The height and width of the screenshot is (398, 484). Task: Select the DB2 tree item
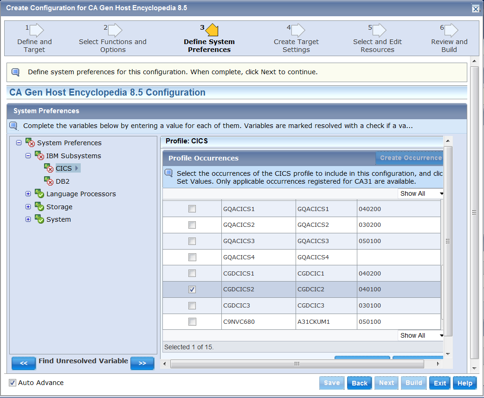[63, 181]
